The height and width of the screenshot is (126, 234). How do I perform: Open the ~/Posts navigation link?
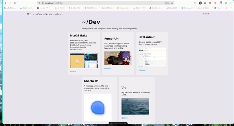pyautogui.click(x=58, y=14)
